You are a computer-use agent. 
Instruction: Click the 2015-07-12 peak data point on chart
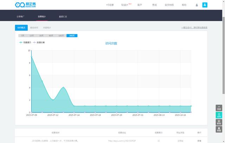click(63, 87)
